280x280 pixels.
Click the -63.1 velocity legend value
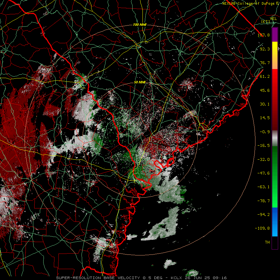pos(264,187)
